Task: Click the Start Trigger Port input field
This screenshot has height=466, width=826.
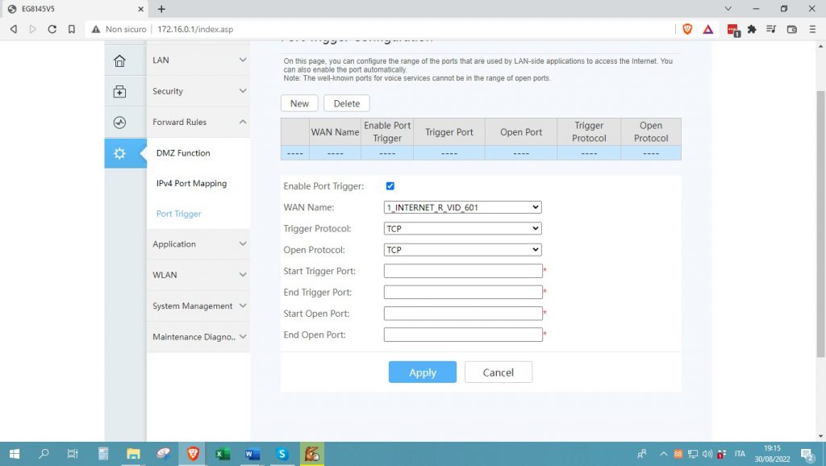Action: pyautogui.click(x=462, y=271)
